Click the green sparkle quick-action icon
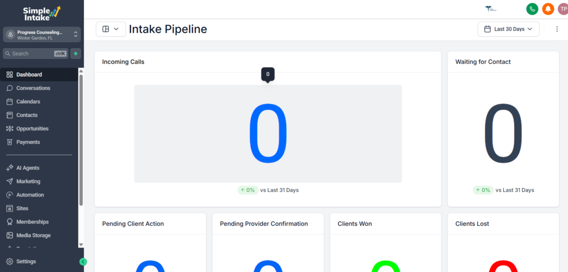This screenshot has height=272, width=568. 75,54
